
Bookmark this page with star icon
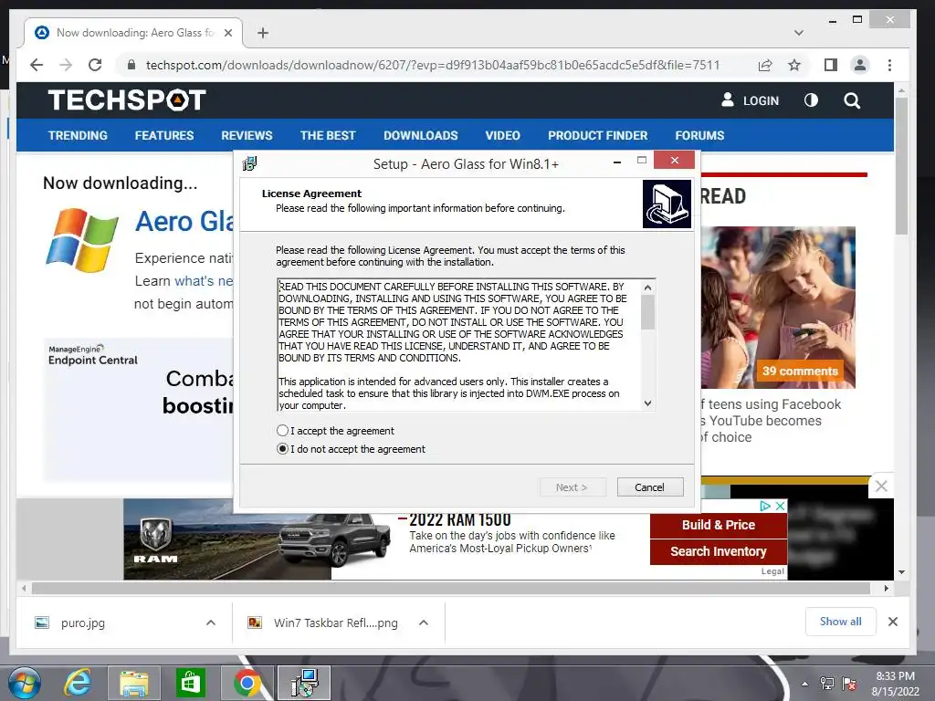[794, 65]
